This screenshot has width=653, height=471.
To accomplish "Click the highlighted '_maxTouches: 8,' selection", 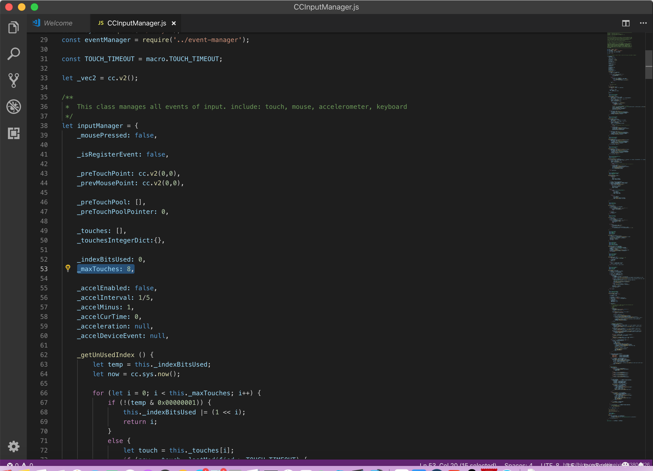I will point(106,269).
